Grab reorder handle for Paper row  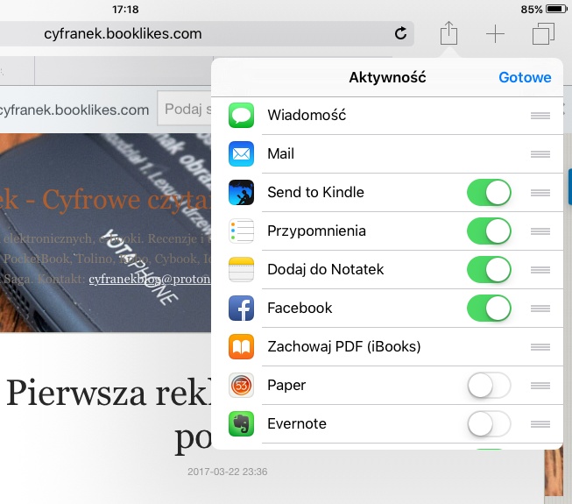coord(540,386)
